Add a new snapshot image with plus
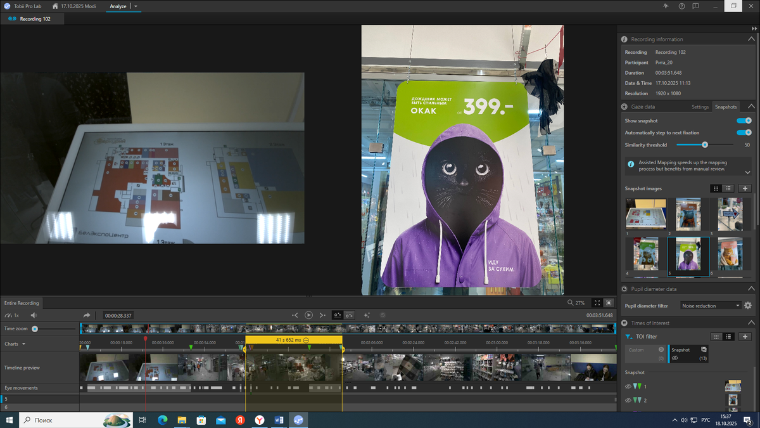760x428 pixels. coord(745,188)
